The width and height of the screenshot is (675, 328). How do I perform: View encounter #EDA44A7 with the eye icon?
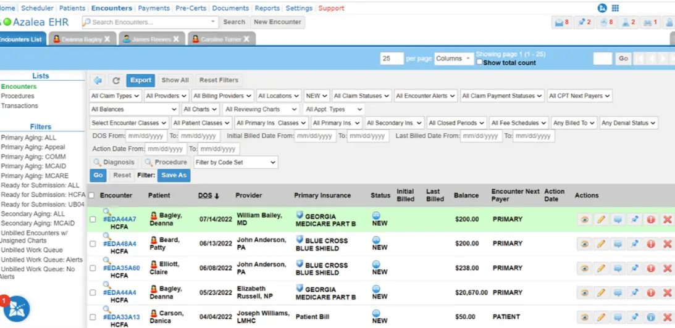tap(584, 219)
